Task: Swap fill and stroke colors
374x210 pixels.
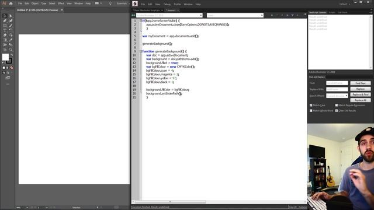Action: click(12, 55)
